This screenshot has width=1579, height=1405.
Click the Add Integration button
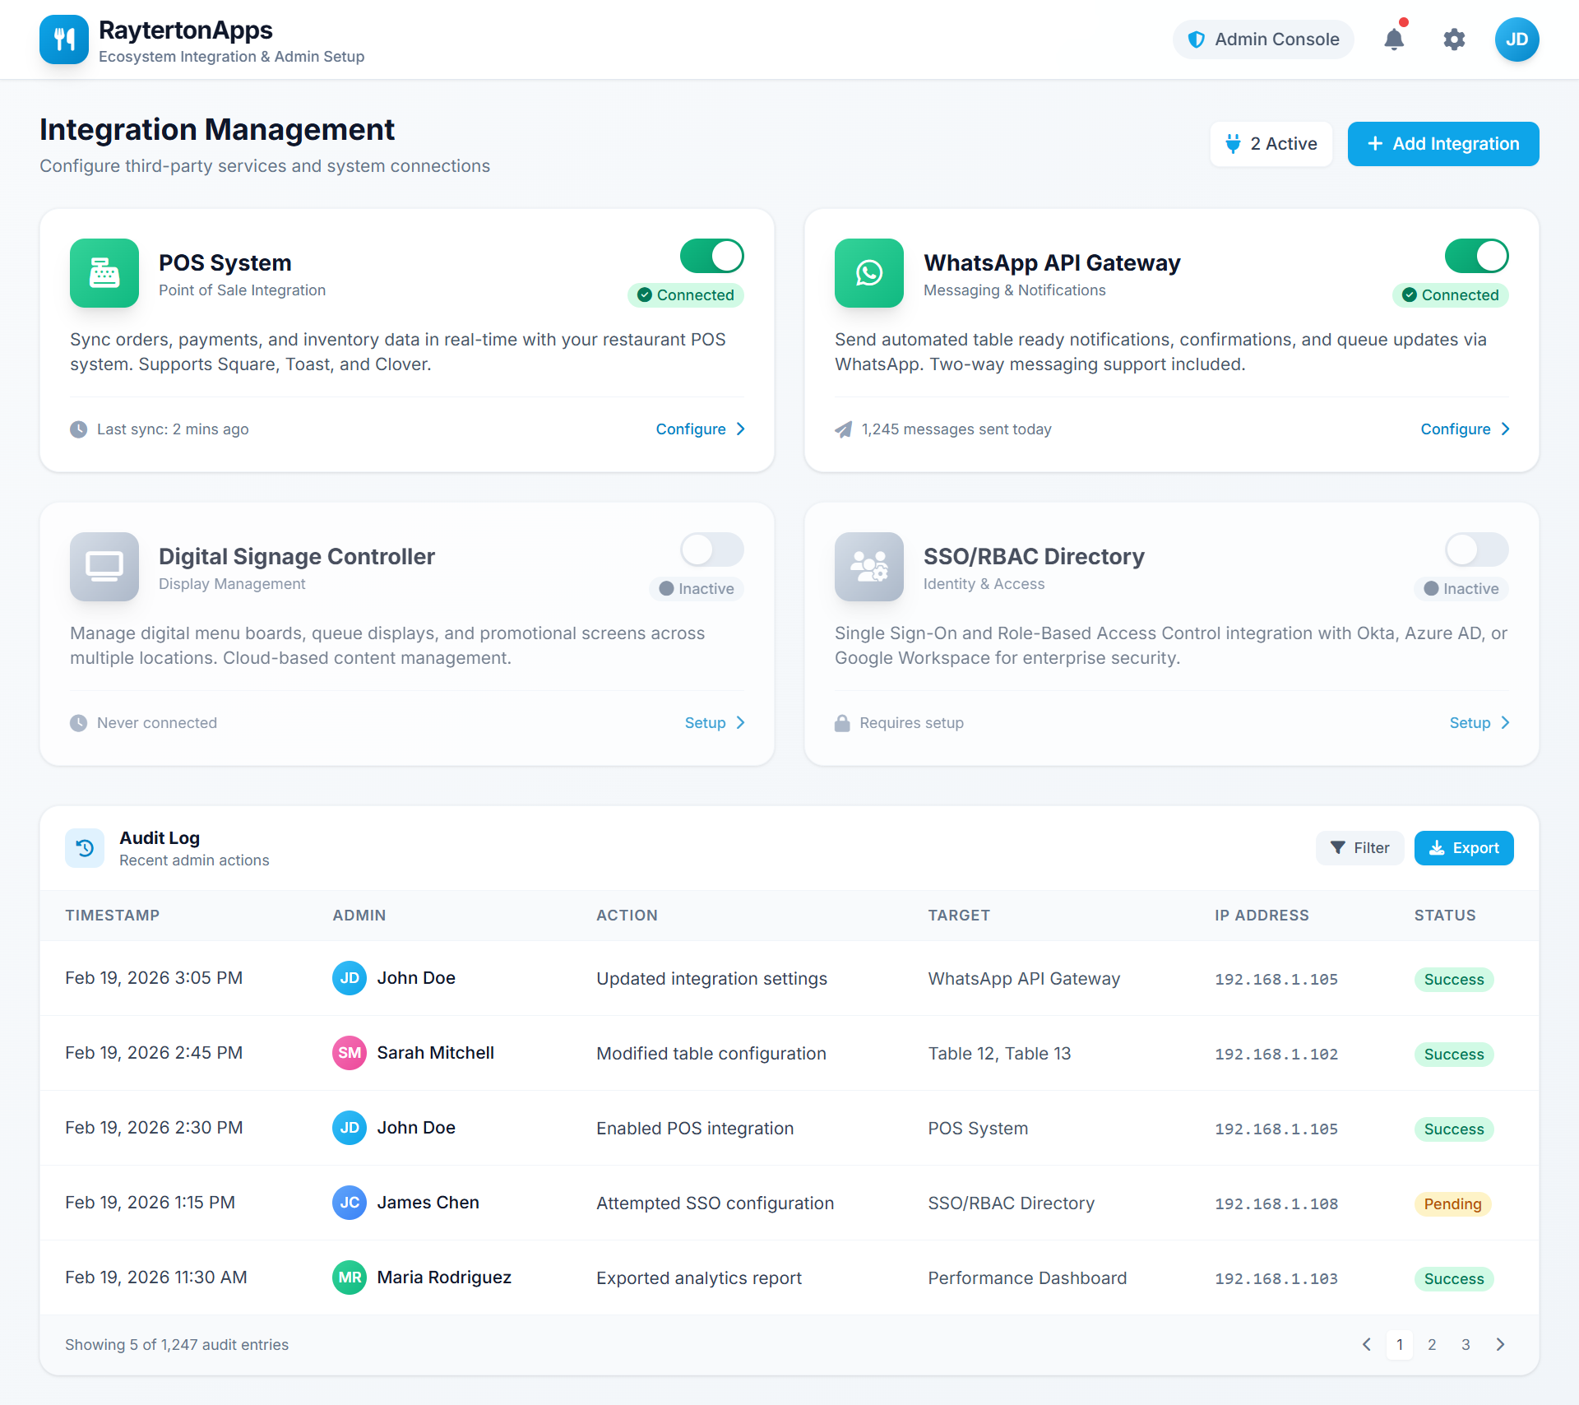(1443, 143)
